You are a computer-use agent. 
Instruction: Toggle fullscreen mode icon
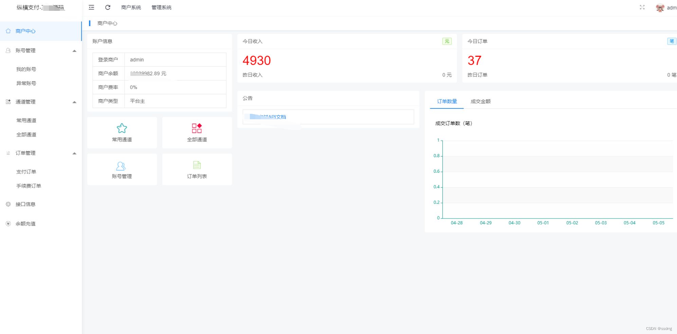(x=642, y=7)
